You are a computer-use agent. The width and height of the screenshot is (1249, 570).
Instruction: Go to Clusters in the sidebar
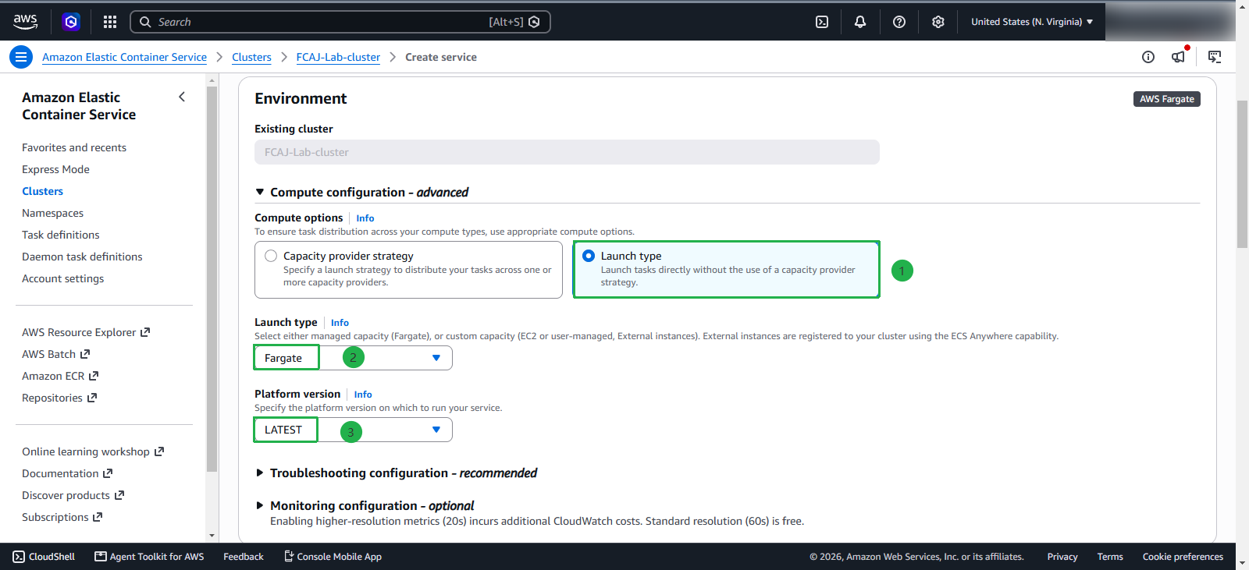42,191
